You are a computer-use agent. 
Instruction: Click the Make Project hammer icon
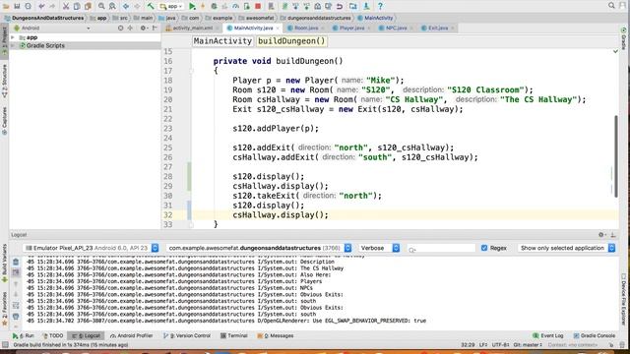[151, 6]
